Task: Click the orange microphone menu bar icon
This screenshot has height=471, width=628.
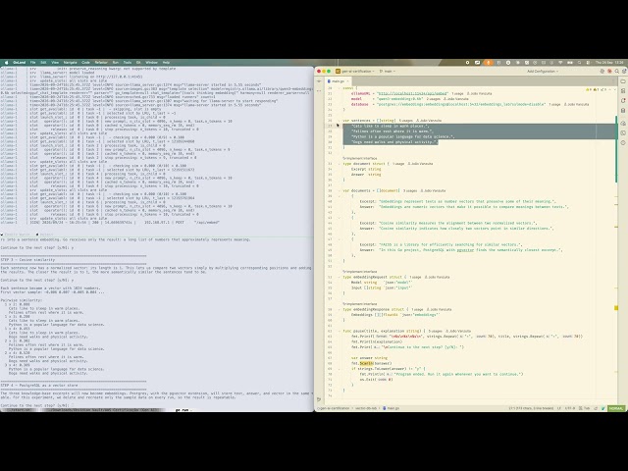Action: click(489, 63)
